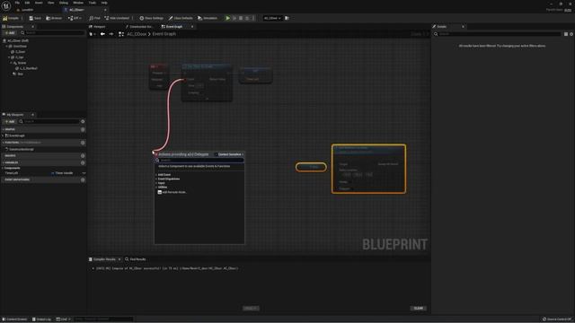Click AC_CDoor in the breadcrumb
This screenshot has width=575, height=323.
pyautogui.click(x=137, y=34)
